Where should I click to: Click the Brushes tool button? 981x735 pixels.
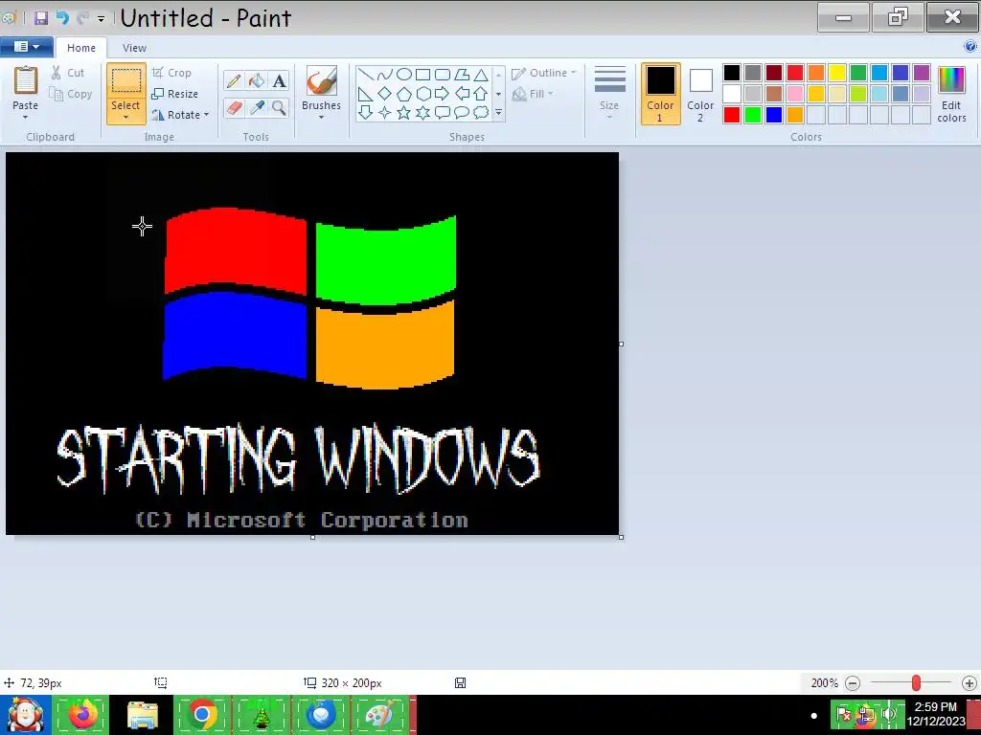322,82
